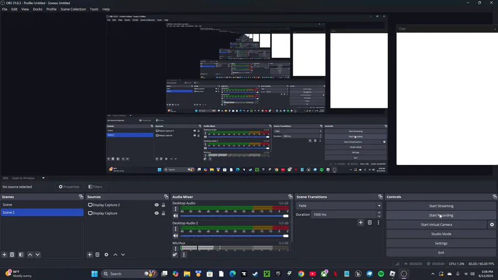498x280 pixels.
Task: Open source properties gear in Sources panel
Action: tap(106, 255)
